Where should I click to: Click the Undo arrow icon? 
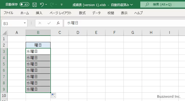[42, 5]
